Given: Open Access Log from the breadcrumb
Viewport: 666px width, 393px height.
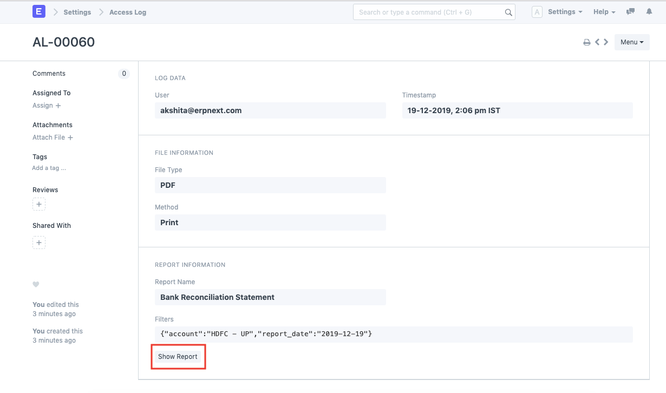Looking at the screenshot, I should (127, 11).
